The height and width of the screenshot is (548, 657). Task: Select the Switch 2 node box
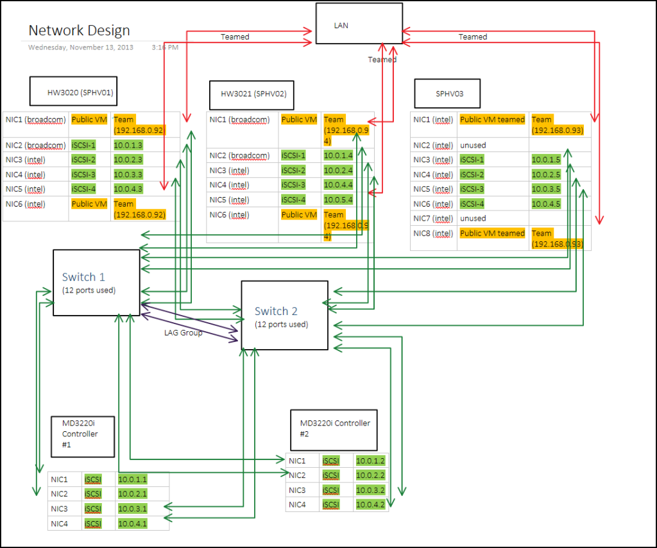(x=284, y=316)
